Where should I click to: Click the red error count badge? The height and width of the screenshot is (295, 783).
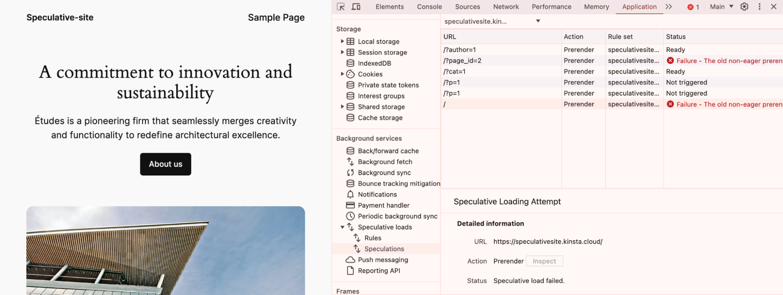pyautogui.click(x=693, y=7)
